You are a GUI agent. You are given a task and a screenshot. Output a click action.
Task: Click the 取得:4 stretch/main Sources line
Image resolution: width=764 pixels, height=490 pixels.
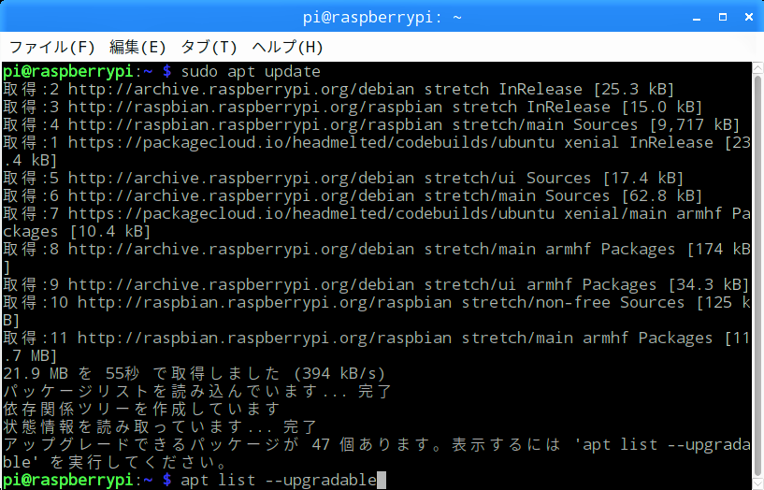[x=371, y=124]
